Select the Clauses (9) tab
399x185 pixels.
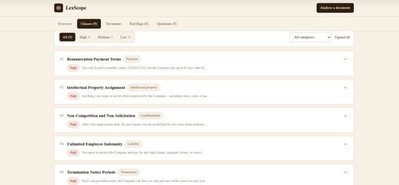pos(89,24)
